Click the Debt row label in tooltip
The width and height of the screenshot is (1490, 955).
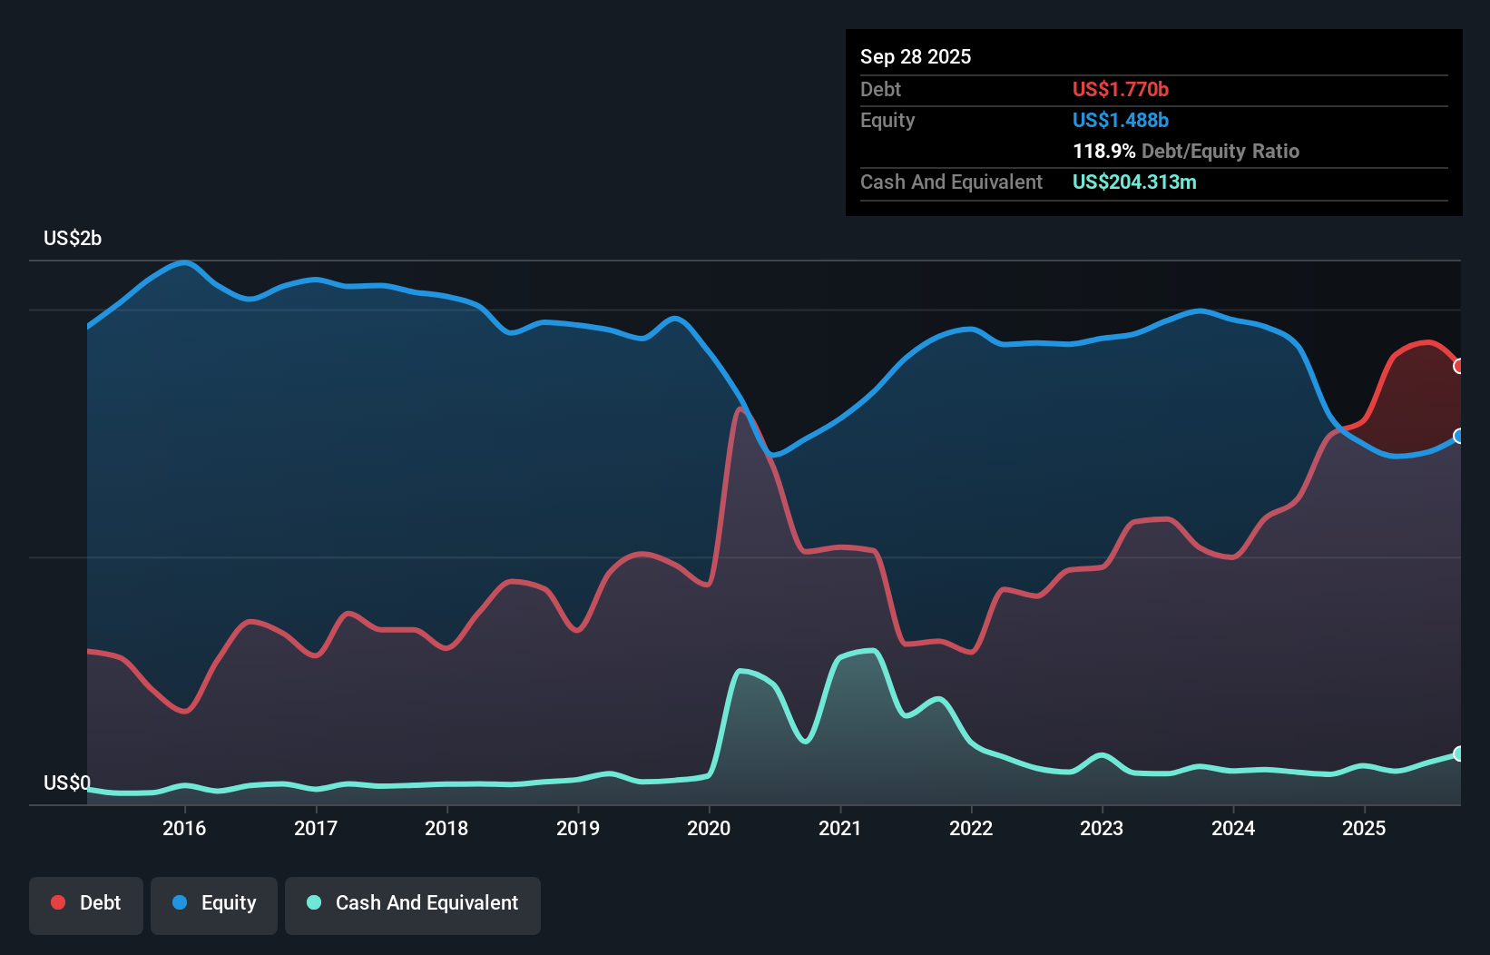(880, 89)
